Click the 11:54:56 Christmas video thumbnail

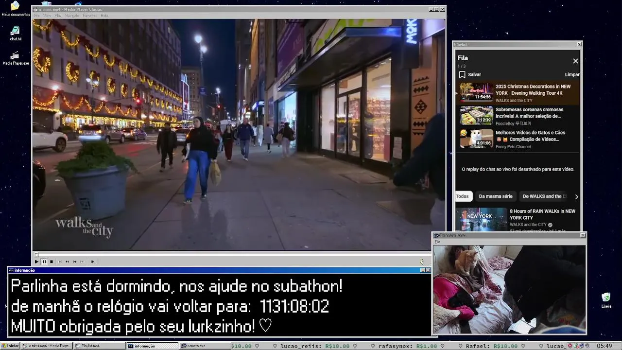pyautogui.click(x=477, y=92)
